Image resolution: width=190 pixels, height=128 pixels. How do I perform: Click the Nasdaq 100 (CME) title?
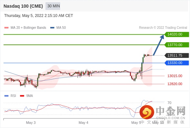[23, 6]
